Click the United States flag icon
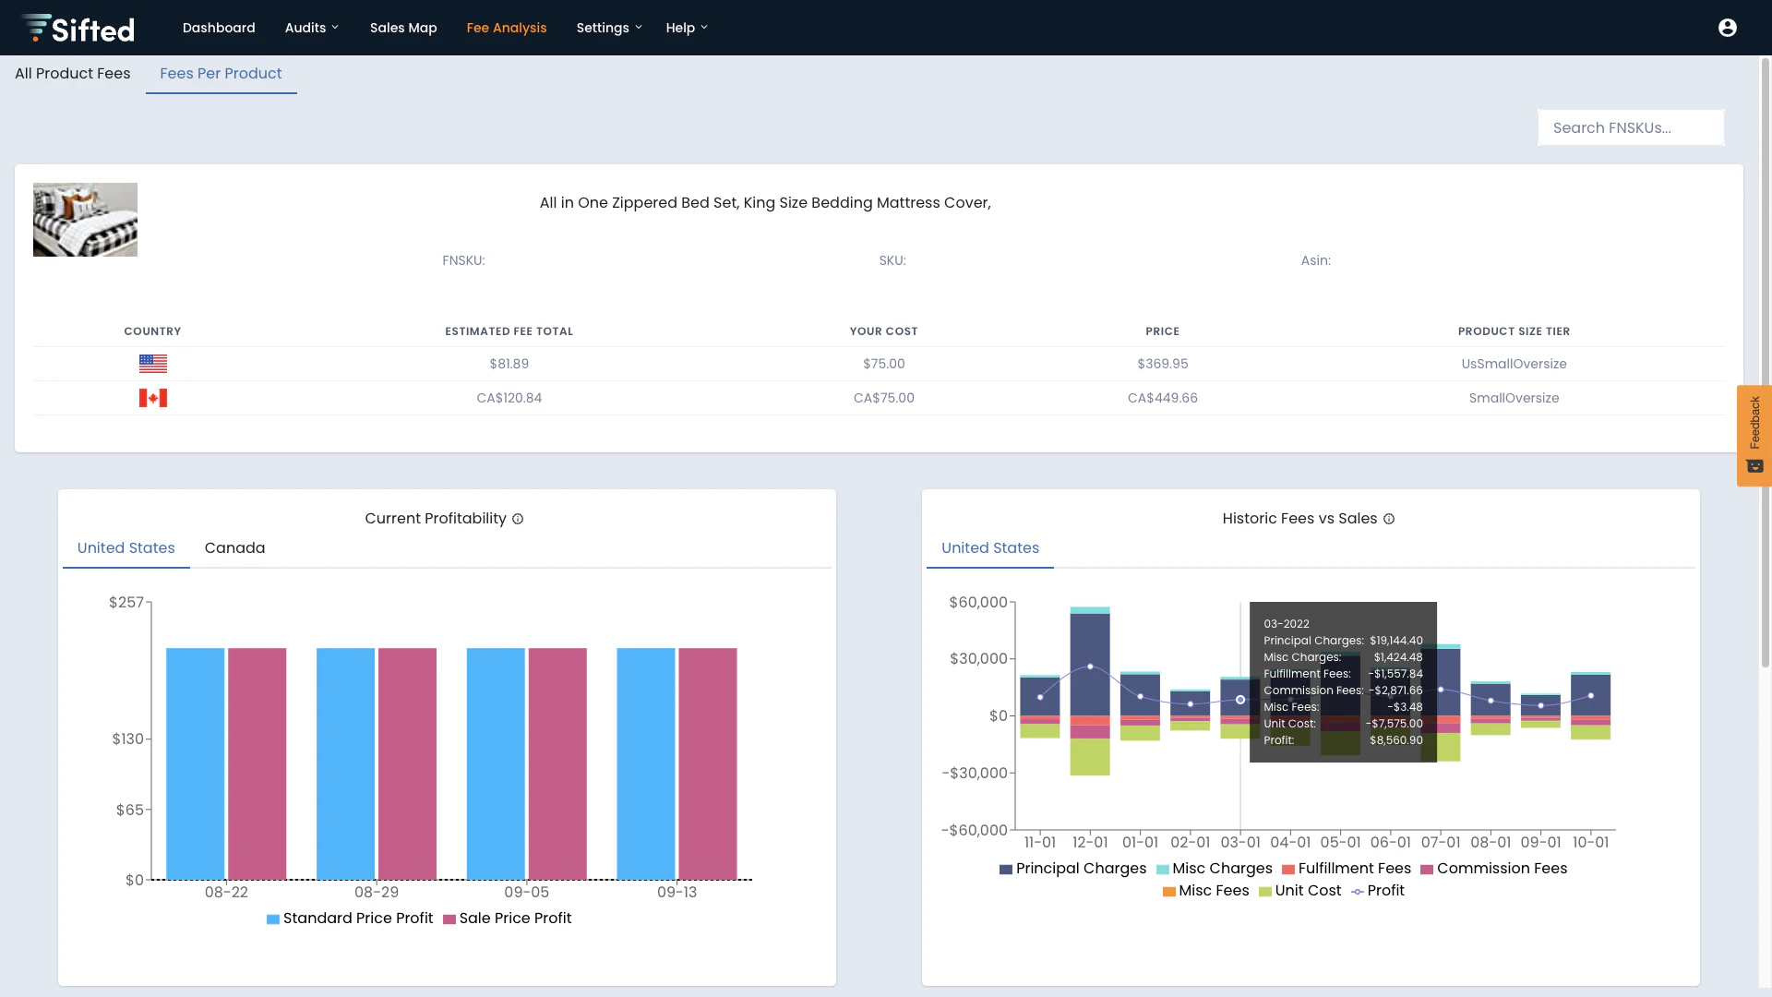The image size is (1772, 997). (x=153, y=363)
